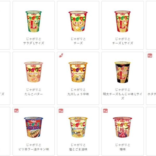This screenshot has height=156, width=156.
Task: Click the じゃがりこ たらこバター product name
Action: (x=34, y=92)
